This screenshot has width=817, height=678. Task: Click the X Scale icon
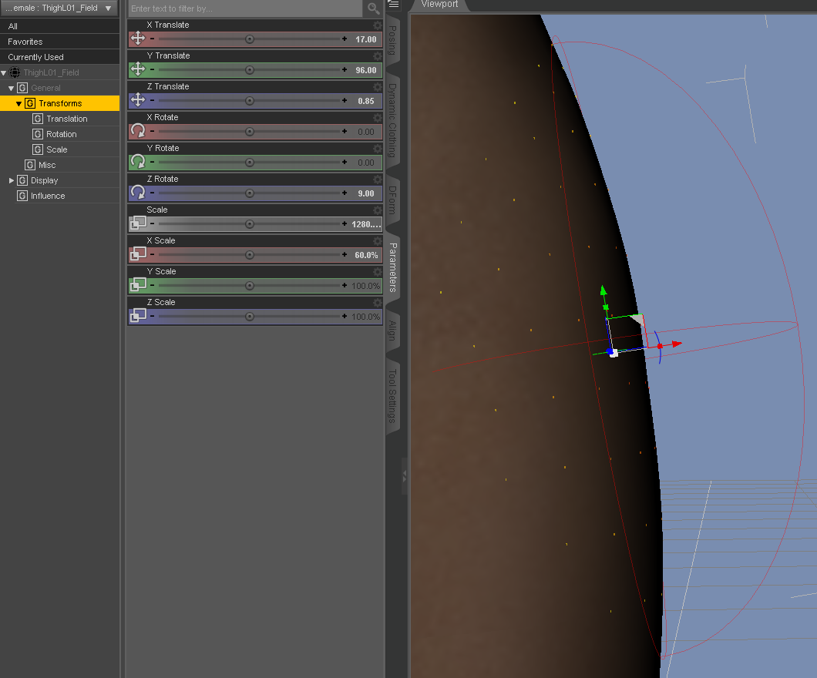(x=138, y=253)
